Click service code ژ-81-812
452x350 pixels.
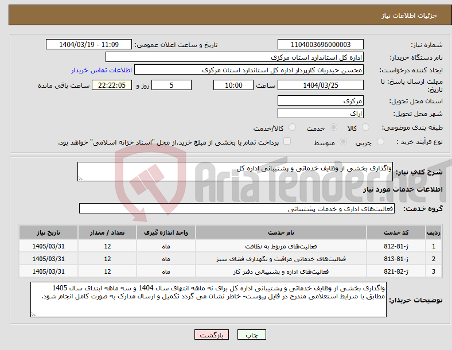(396, 246)
